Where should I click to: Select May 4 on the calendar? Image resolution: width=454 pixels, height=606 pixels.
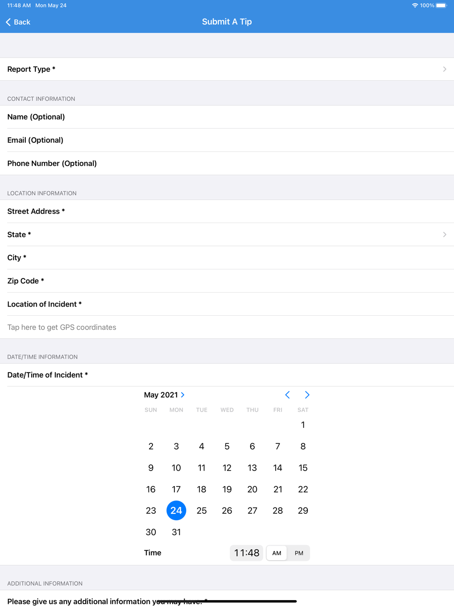(x=202, y=446)
